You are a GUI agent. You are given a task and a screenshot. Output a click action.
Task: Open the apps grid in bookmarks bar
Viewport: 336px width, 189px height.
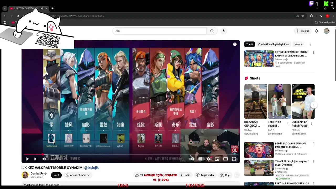[x=5, y=22]
